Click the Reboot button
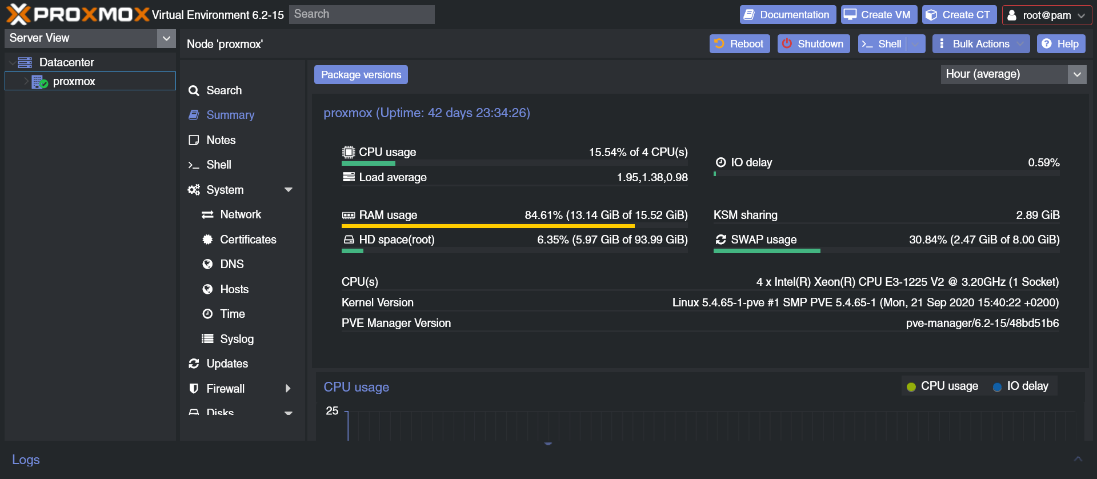The width and height of the screenshot is (1097, 479). pos(740,44)
